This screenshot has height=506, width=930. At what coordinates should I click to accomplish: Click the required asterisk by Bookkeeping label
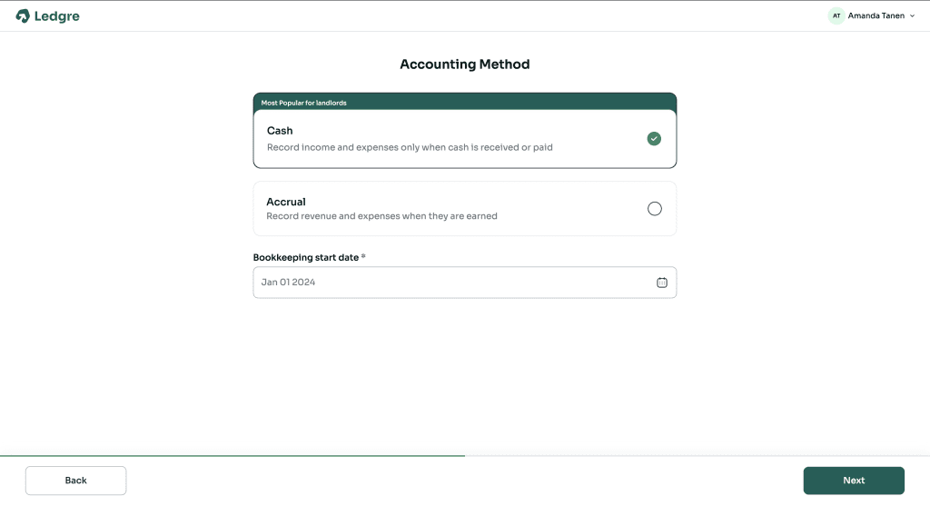point(363,256)
